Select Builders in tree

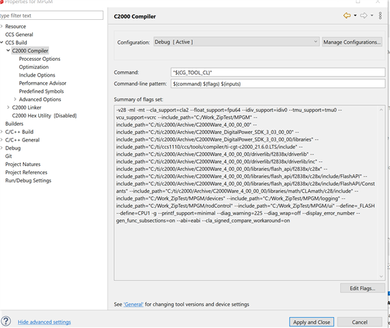point(14,124)
